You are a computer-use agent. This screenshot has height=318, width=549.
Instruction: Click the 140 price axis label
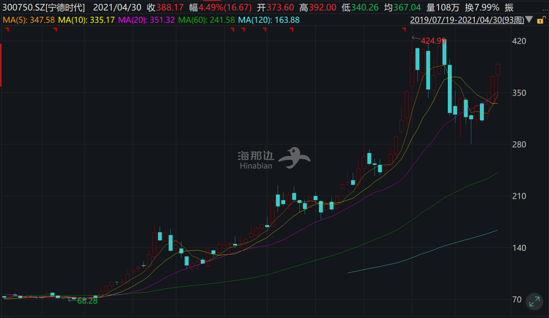519,248
